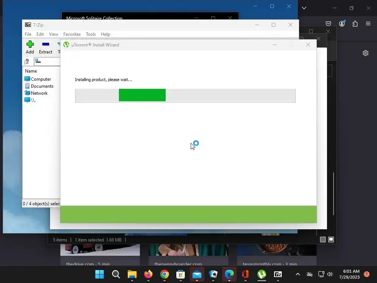Open Firefox hamburger application menu

[x=368, y=24]
